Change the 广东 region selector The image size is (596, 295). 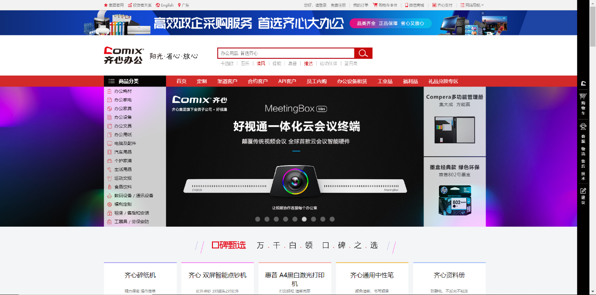click(x=183, y=5)
